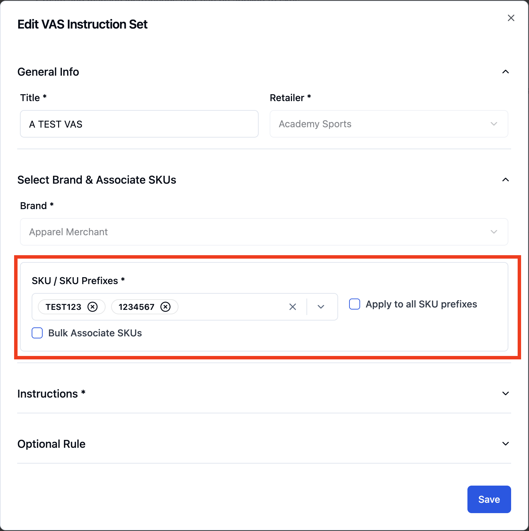Select the 1234567 tag text
The image size is (529, 531).
pos(137,307)
